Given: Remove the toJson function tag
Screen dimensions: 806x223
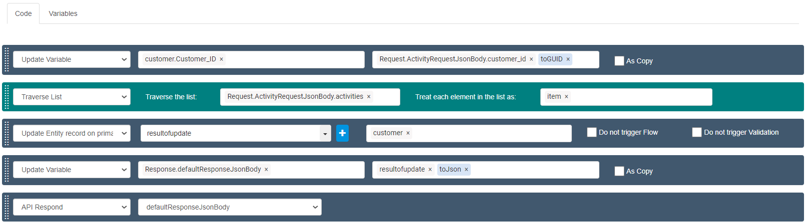Looking at the screenshot, I should (x=466, y=170).
